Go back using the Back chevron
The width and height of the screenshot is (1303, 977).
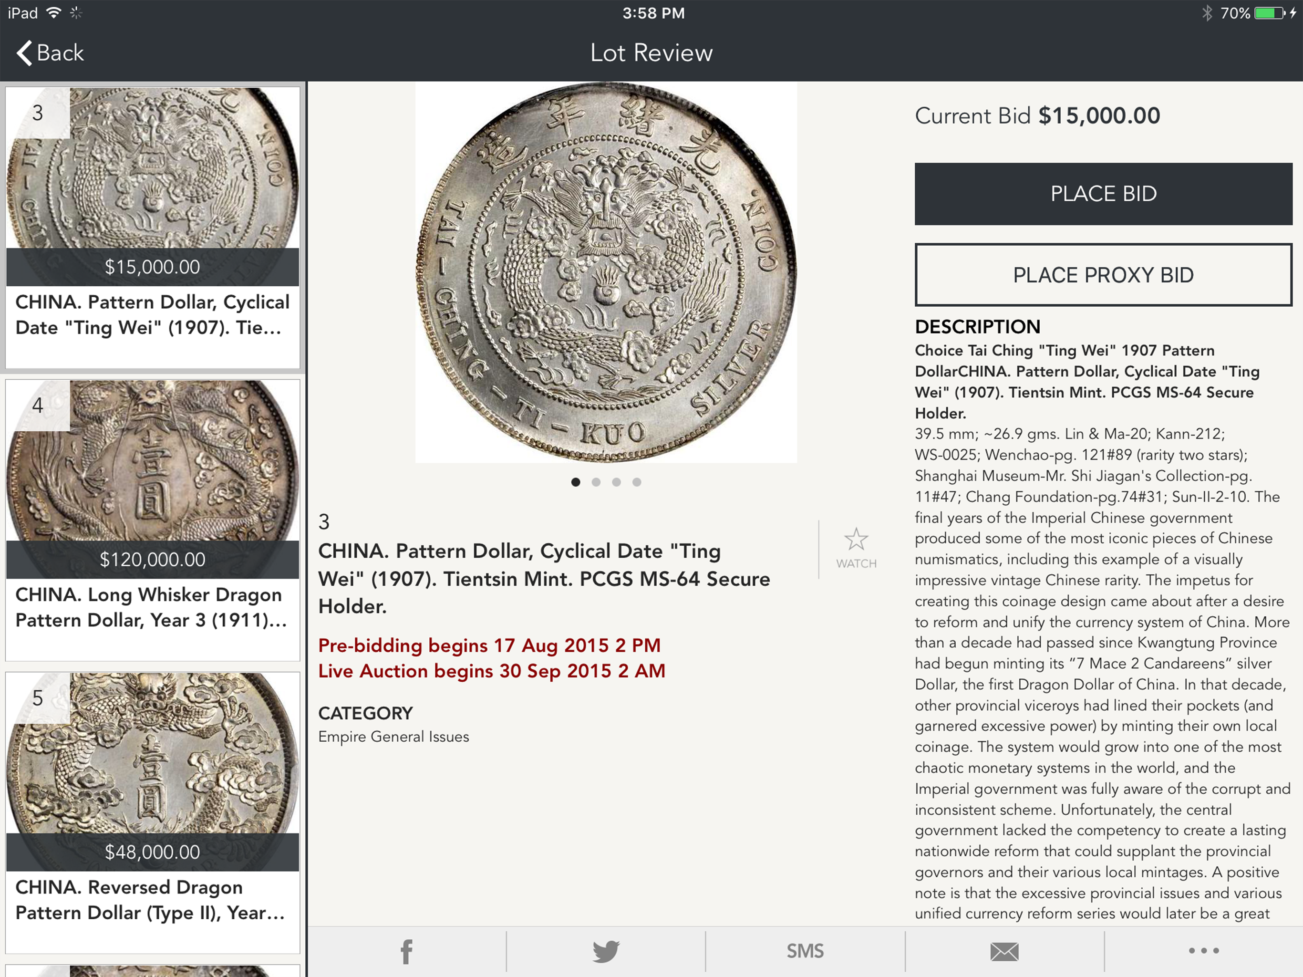[x=50, y=53]
